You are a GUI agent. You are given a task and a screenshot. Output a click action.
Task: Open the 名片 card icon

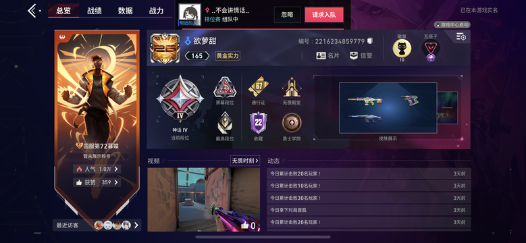pyautogui.click(x=321, y=55)
